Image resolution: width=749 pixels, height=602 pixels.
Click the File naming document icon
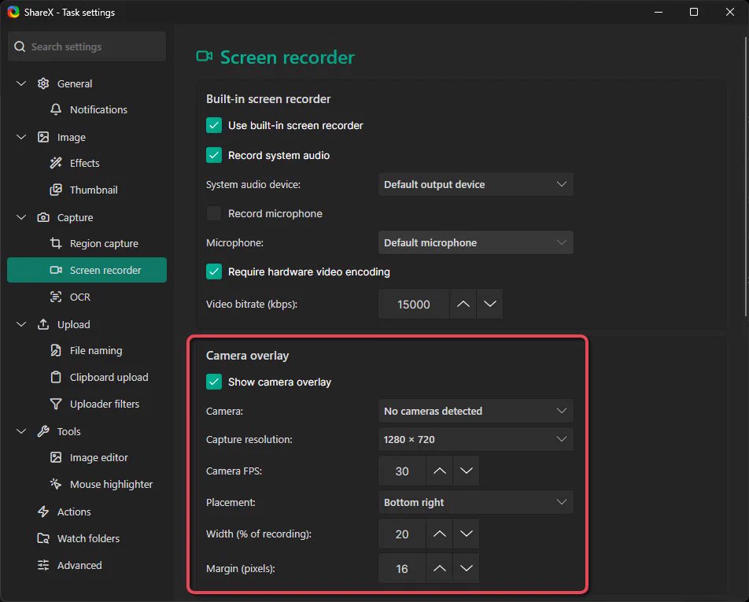click(x=56, y=350)
